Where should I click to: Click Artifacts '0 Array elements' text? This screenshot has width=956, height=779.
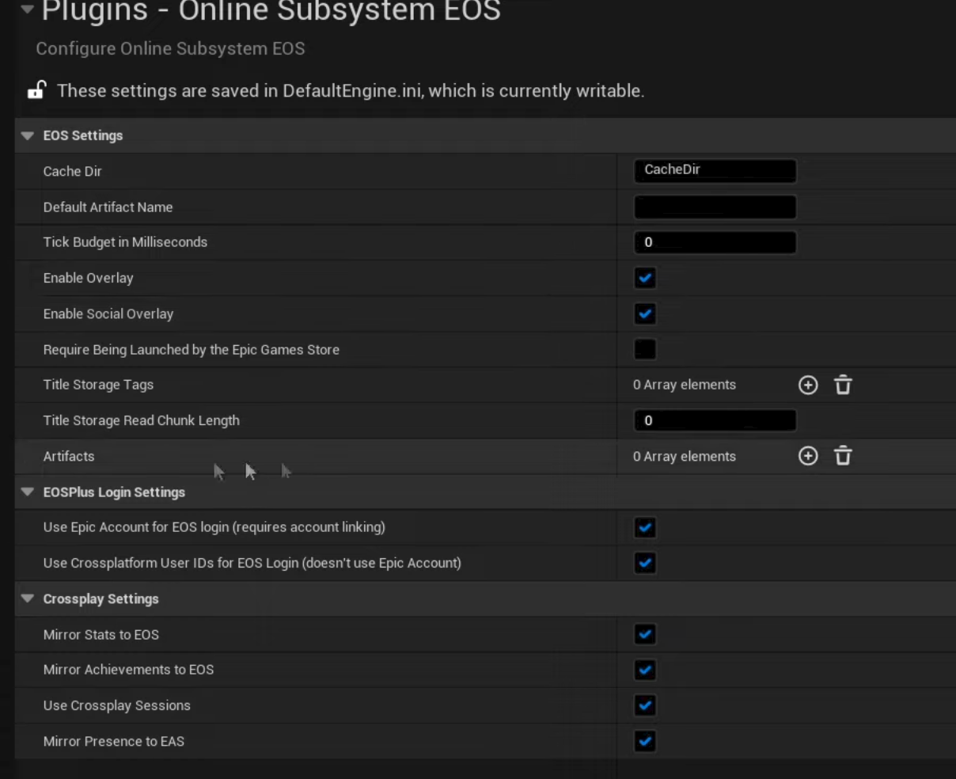pos(685,456)
